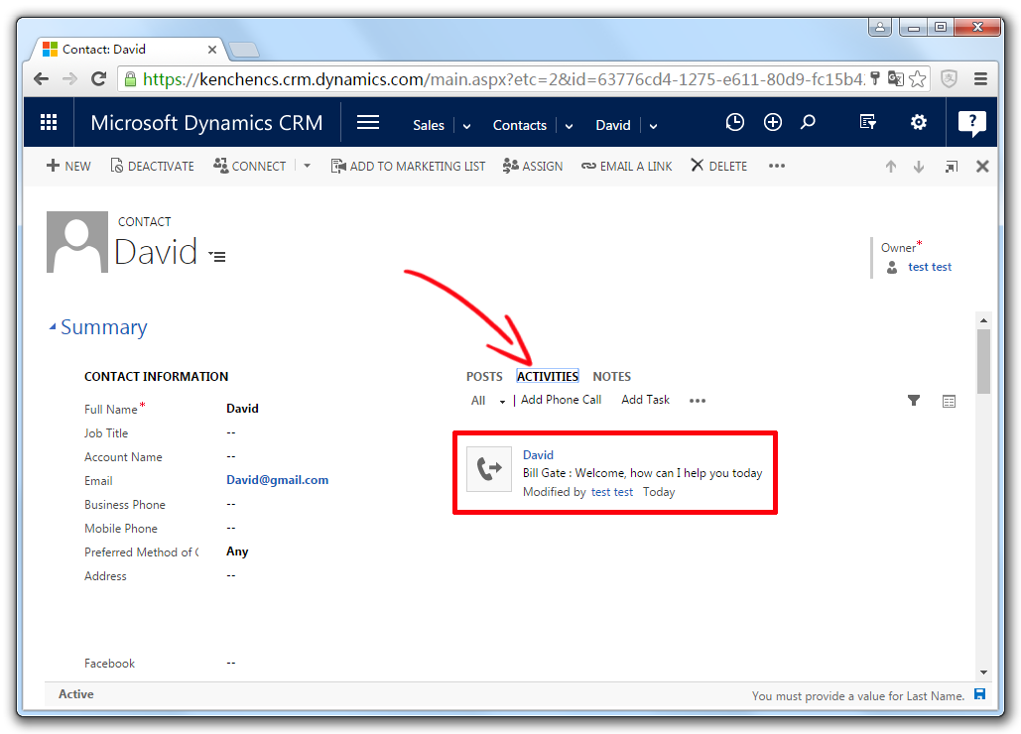Open the advanced find icon
Viewport: 1021px width, 734px height.
867,122
